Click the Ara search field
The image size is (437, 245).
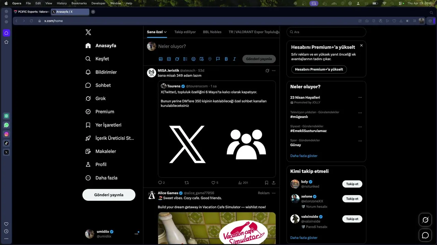tap(326, 32)
